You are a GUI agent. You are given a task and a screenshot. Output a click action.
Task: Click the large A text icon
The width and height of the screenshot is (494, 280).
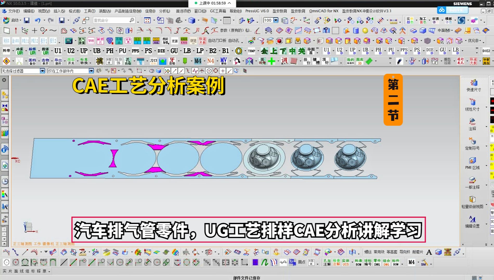pyautogui.click(x=429, y=252)
